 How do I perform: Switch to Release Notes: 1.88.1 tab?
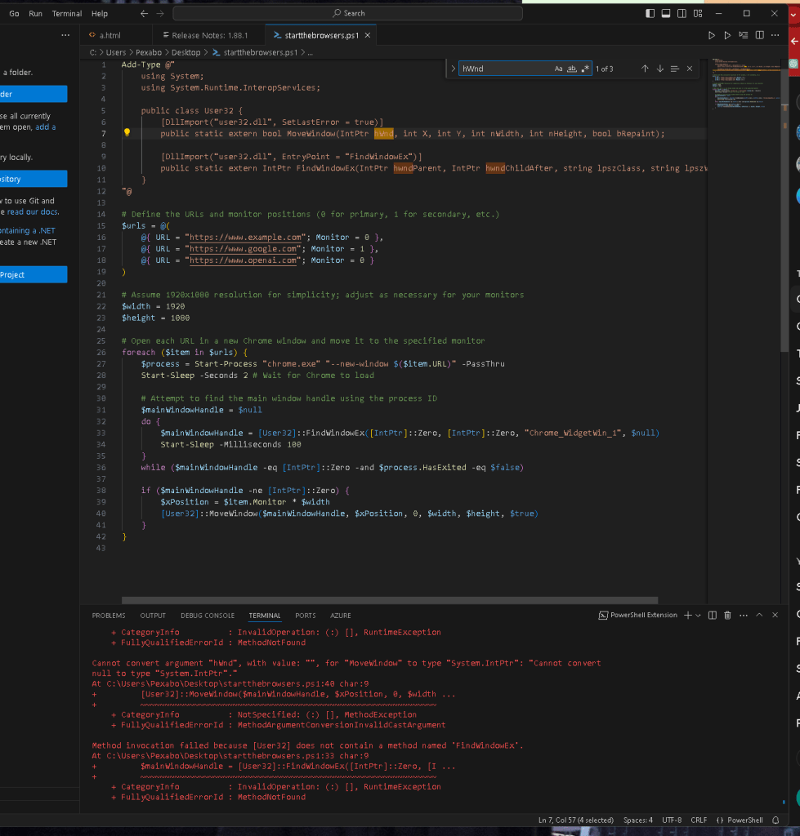tap(209, 35)
